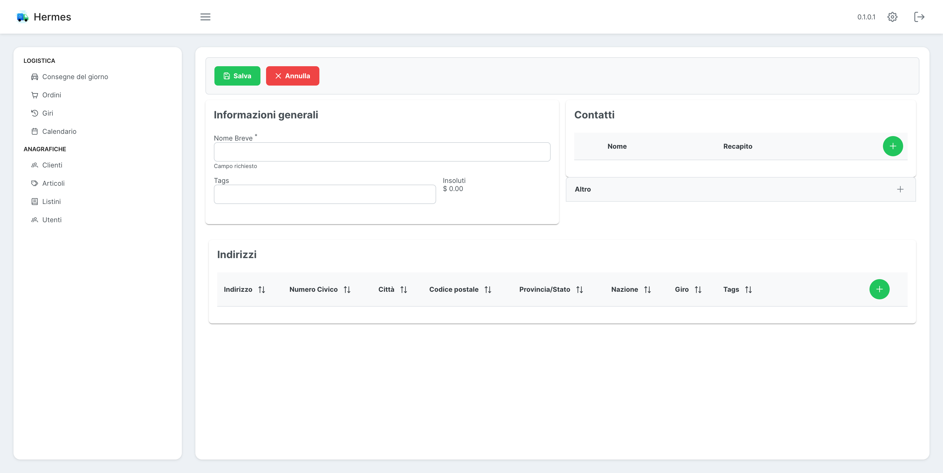Select the Consegne del giorno delivery truck icon

pos(35,77)
